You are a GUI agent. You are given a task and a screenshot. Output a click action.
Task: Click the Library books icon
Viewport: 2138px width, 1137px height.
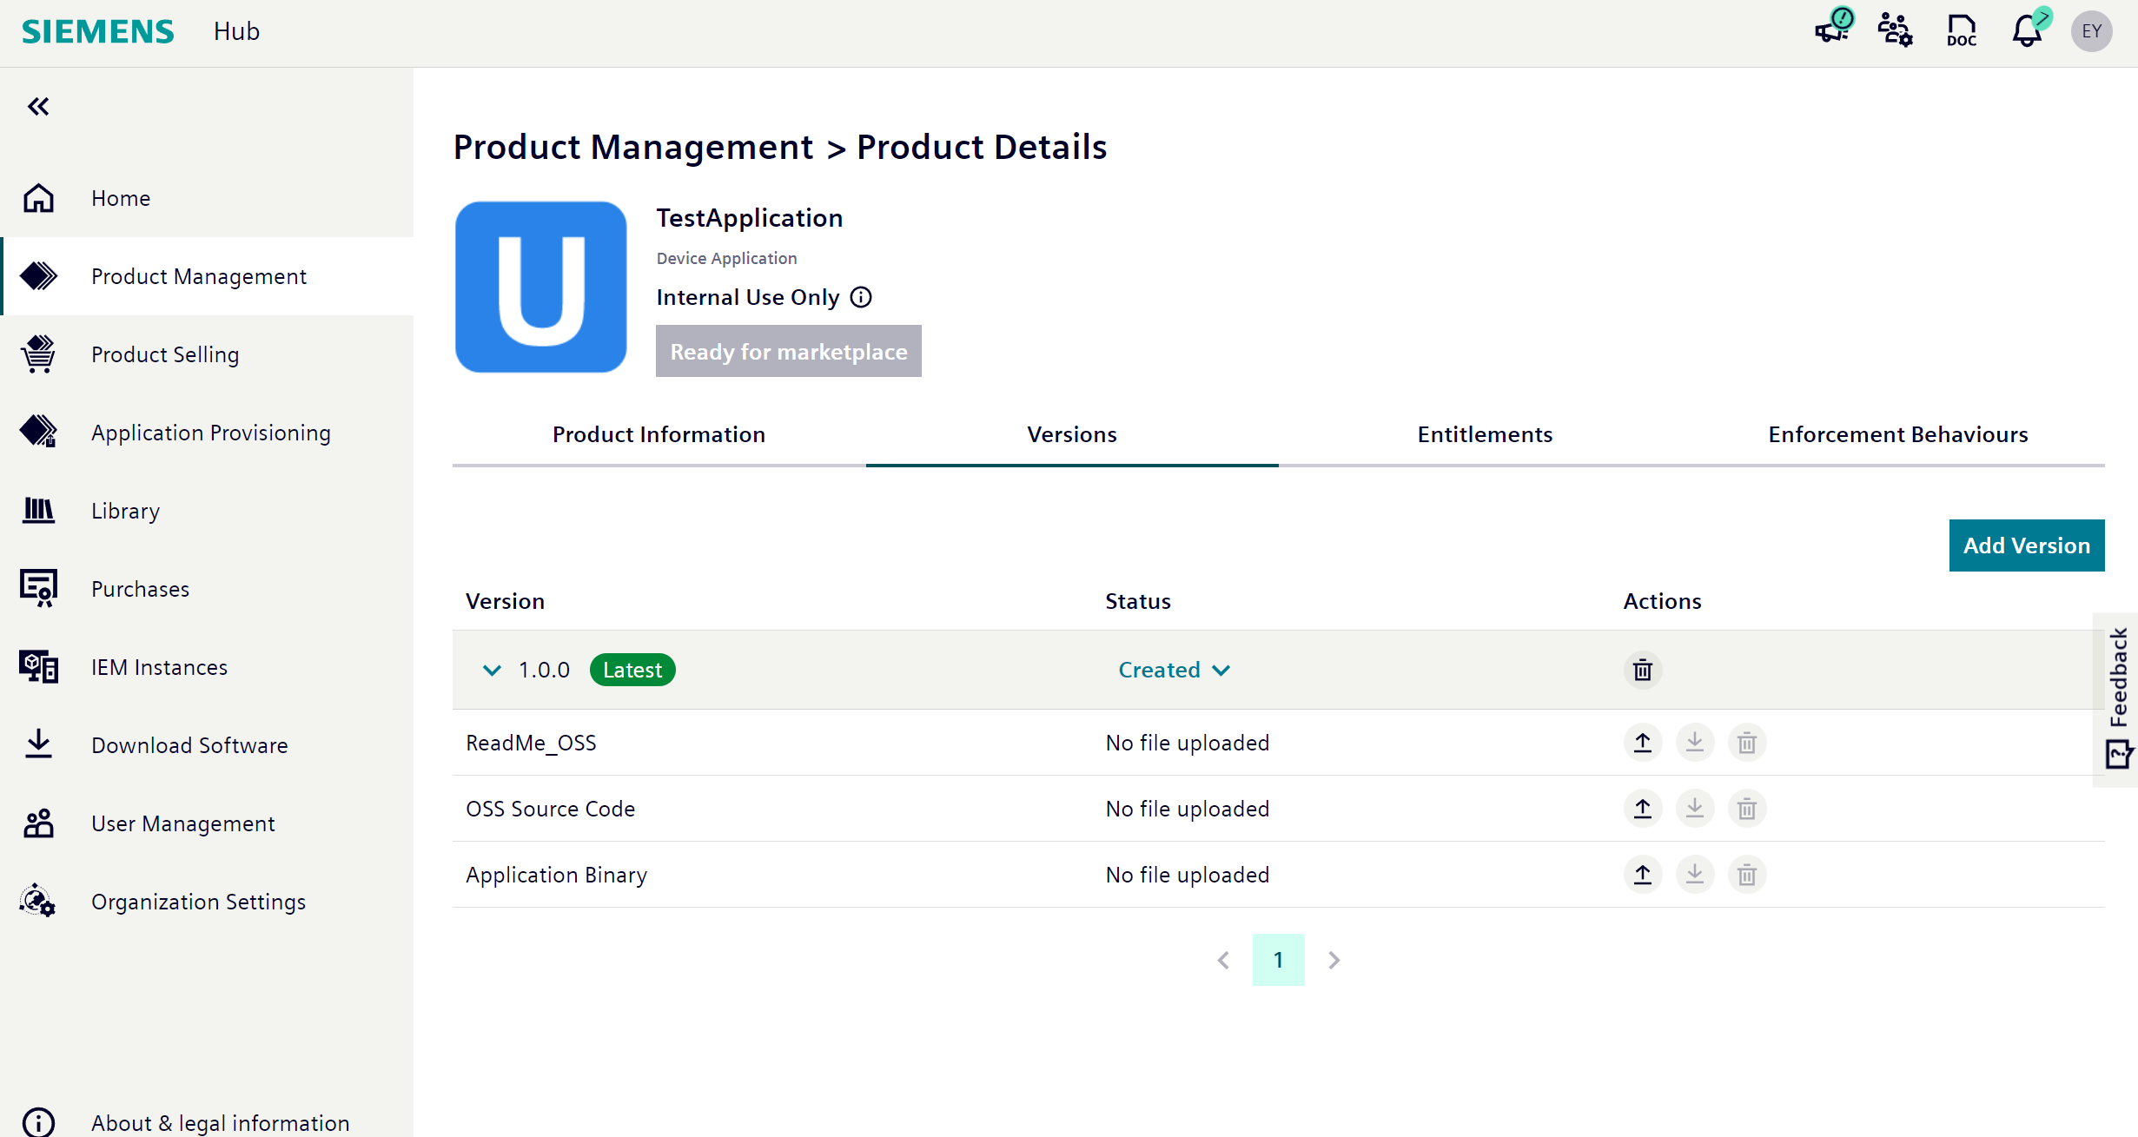[38, 511]
